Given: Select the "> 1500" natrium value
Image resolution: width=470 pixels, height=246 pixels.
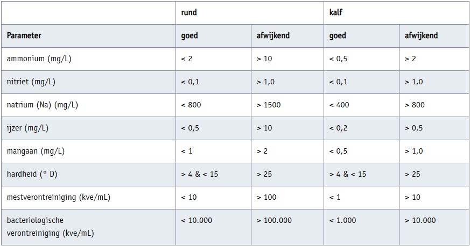Looking at the screenshot, I should pyautogui.click(x=269, y=105).
